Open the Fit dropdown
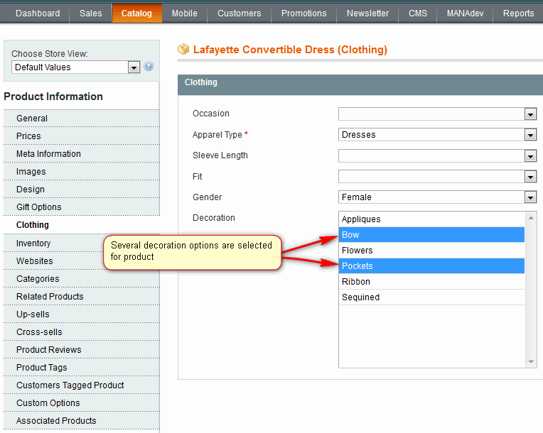 point(436,177)
